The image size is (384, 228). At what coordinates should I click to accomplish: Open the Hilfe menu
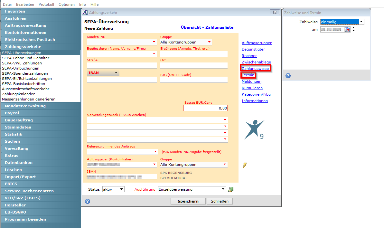click(95, 5)
